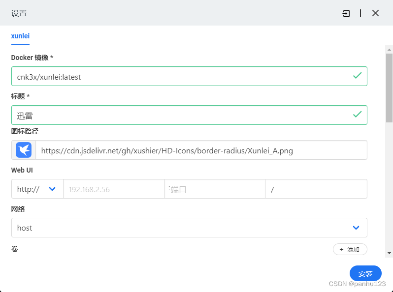The height and width of the screenshot is (292, 393).
Task: Click the '卷' label
Action: coord(15,249)
